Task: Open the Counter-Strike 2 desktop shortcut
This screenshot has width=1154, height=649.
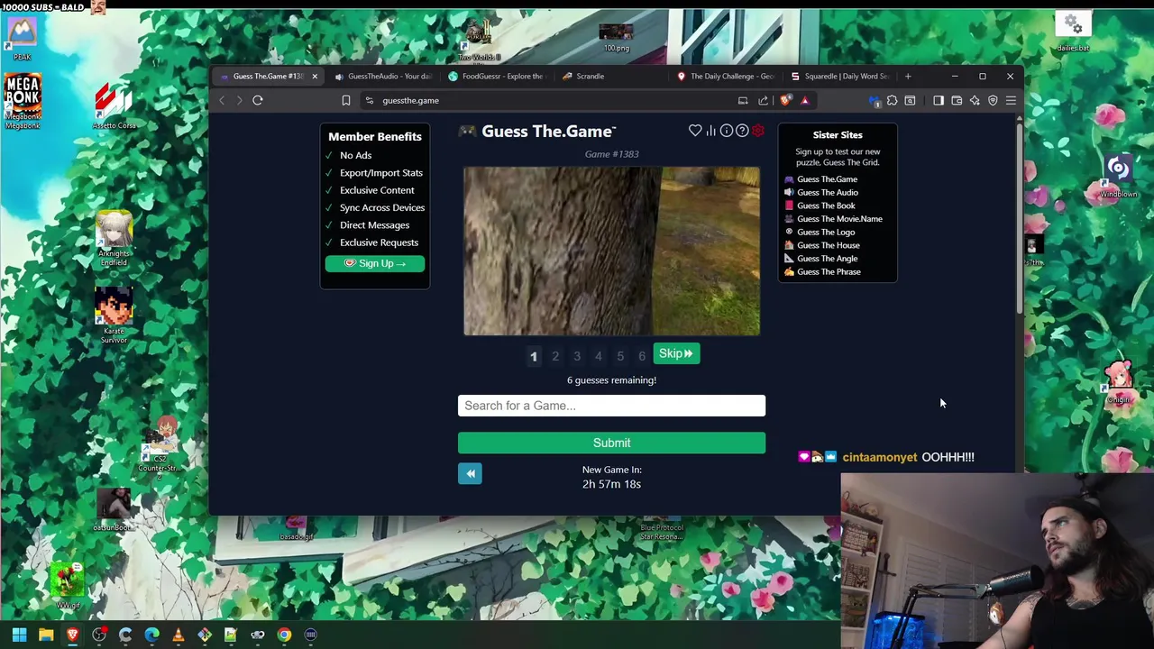Action: tap(160, 446)
